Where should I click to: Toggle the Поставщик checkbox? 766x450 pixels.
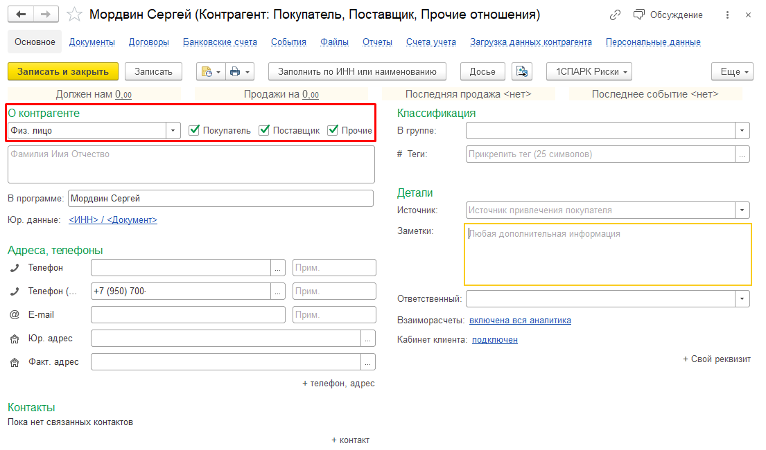pyautogui.click(x=264, y=130)
